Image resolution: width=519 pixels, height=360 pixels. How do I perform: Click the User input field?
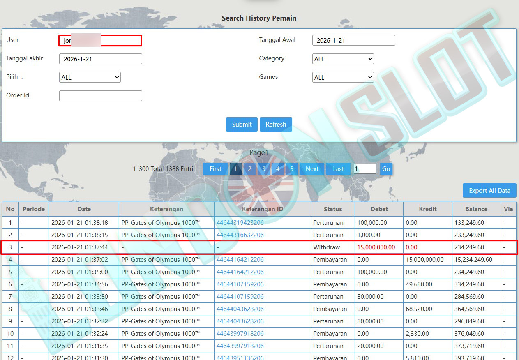[x=100, y=41]
